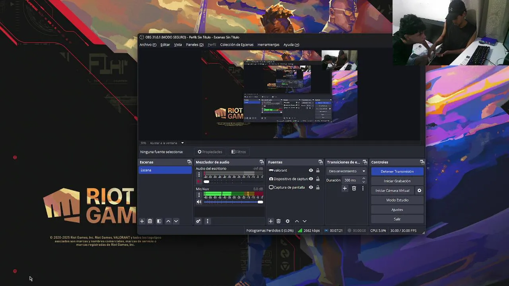
Task: Open Archivo menu
Action: click(148, 45)
